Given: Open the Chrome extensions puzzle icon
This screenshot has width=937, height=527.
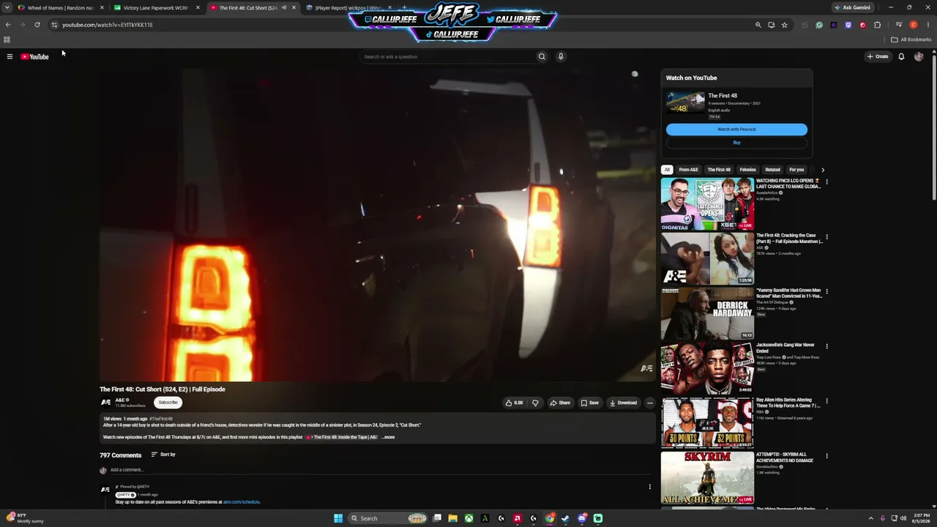Looking at the screenshot, I should click(x=877, y=25).
